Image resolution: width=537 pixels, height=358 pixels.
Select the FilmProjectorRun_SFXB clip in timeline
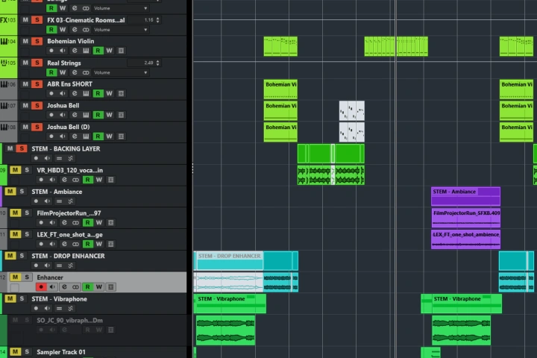(465, 217)
